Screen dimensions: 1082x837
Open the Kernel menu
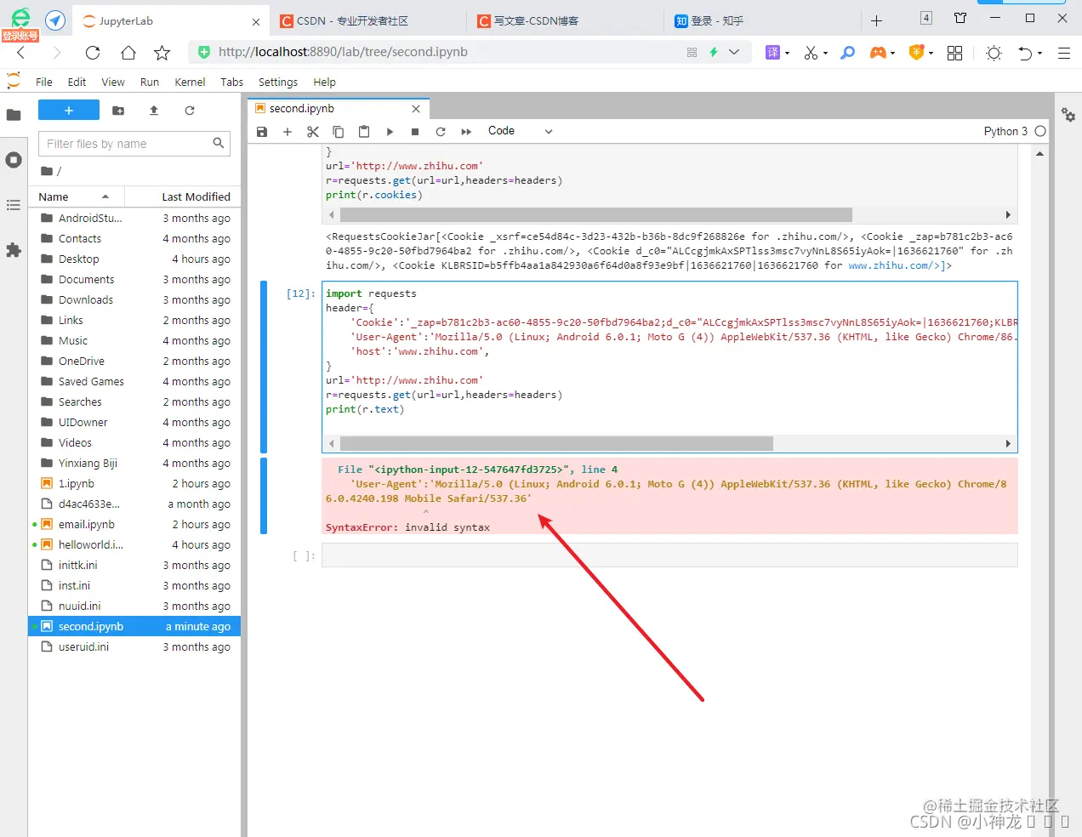click(x=190, y=83)
